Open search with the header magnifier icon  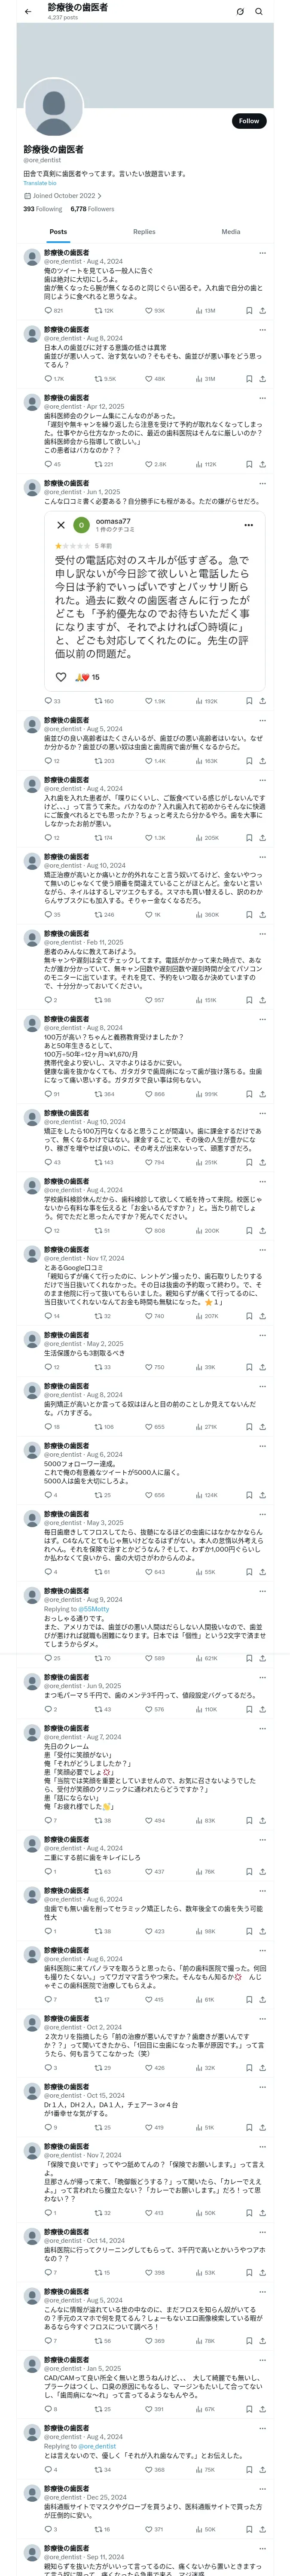click(x=259, y=12)
